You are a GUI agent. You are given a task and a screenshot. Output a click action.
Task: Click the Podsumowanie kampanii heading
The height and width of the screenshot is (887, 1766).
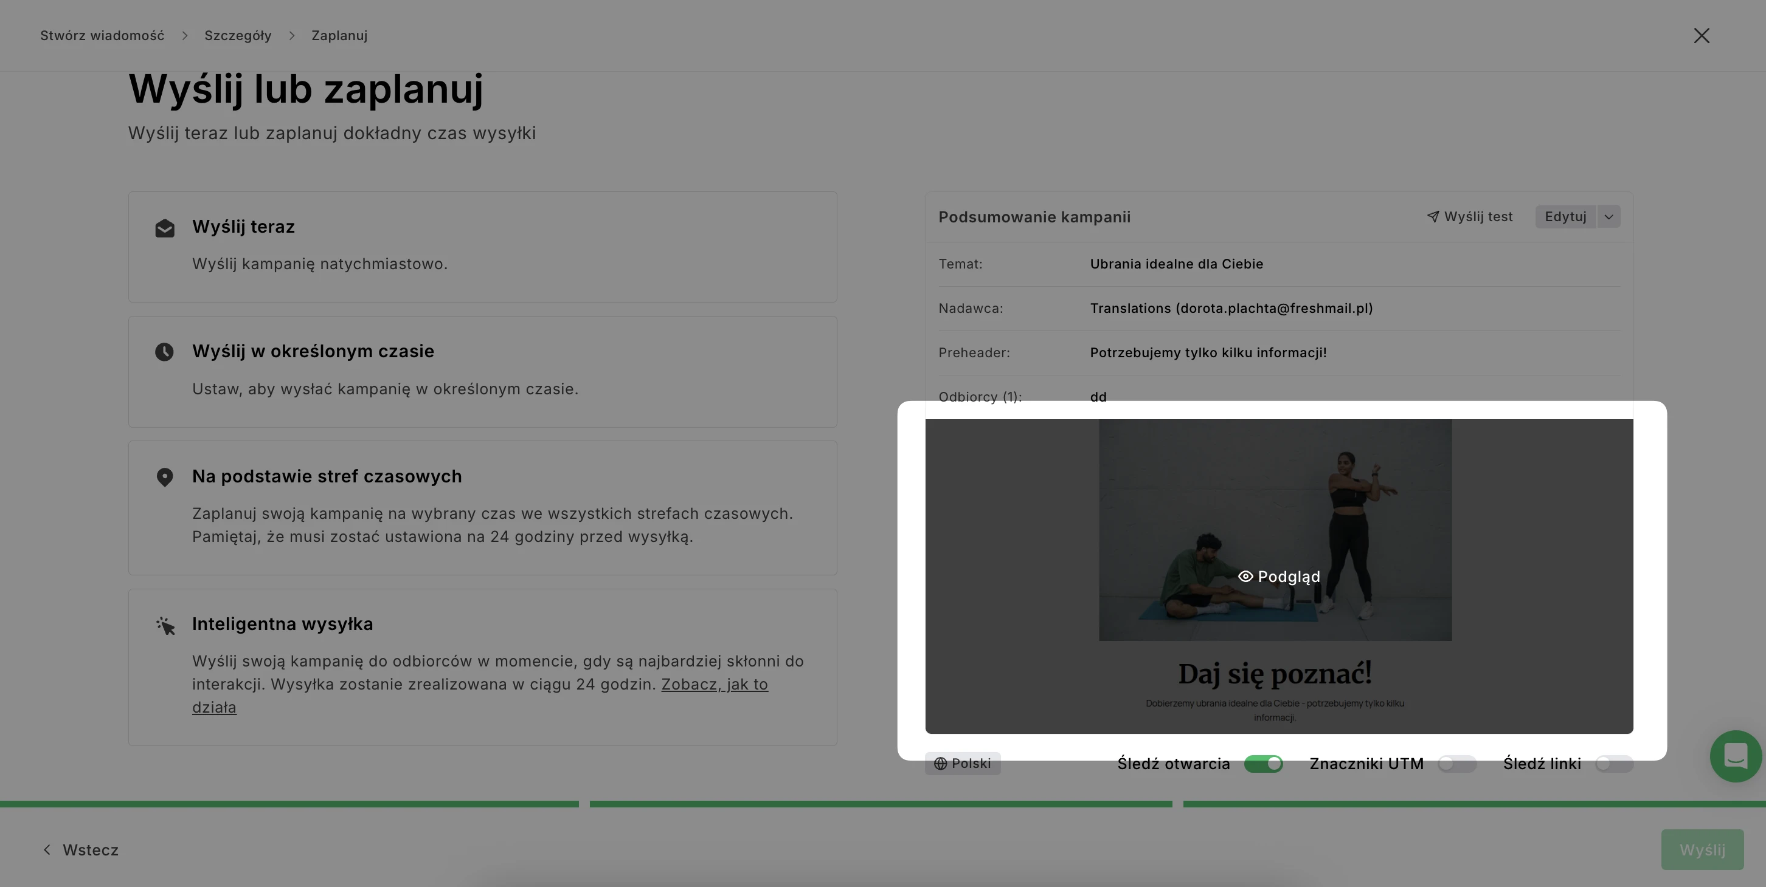click(1034, 217)
